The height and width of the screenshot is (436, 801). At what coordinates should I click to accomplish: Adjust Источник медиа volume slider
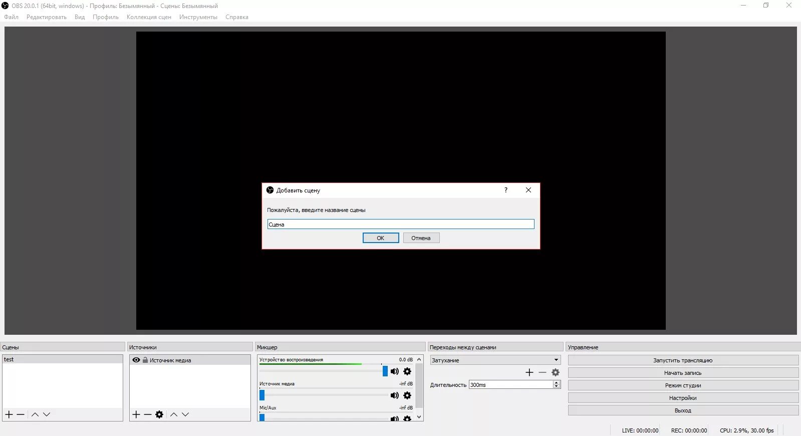(262, 395)
